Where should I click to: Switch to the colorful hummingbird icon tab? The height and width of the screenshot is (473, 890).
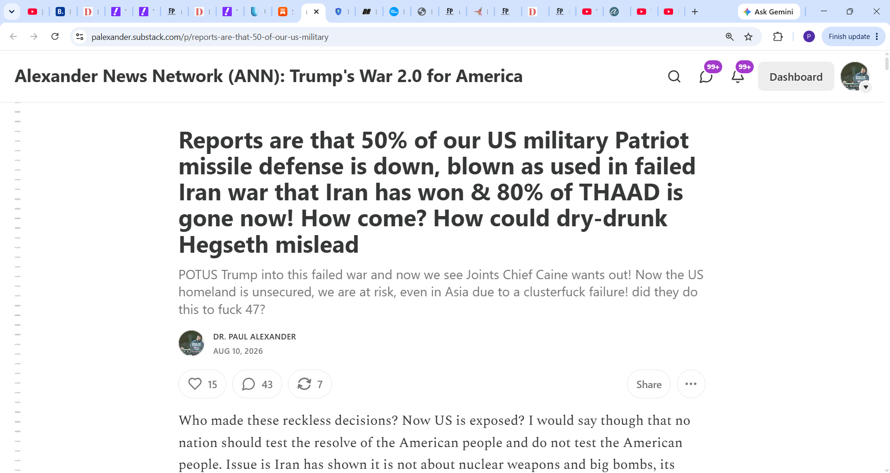pyautogui.click(x=478, y=12)
